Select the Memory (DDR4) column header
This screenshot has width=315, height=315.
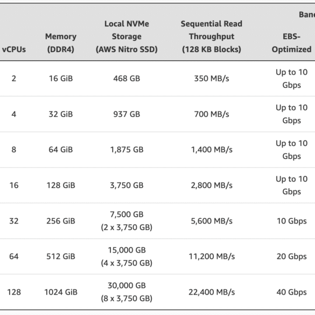[x=61, y=43]
